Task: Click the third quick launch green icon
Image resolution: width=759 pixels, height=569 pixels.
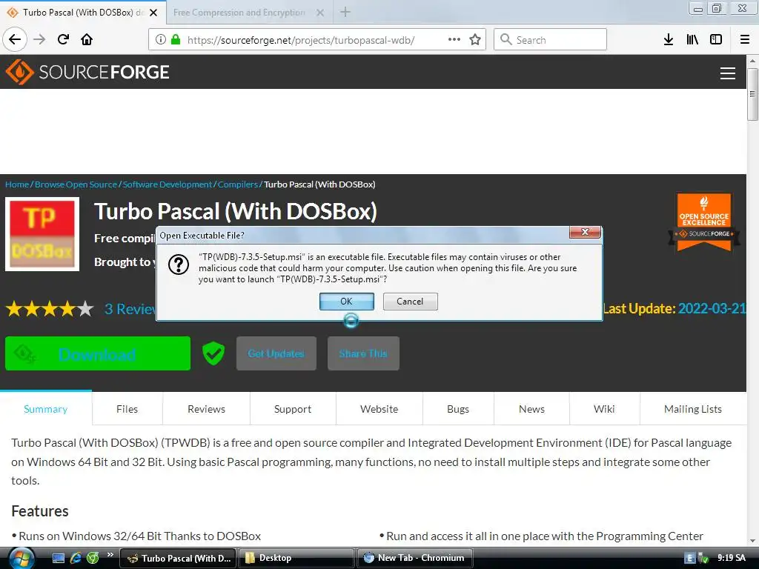Action: [x=93, y=558]
